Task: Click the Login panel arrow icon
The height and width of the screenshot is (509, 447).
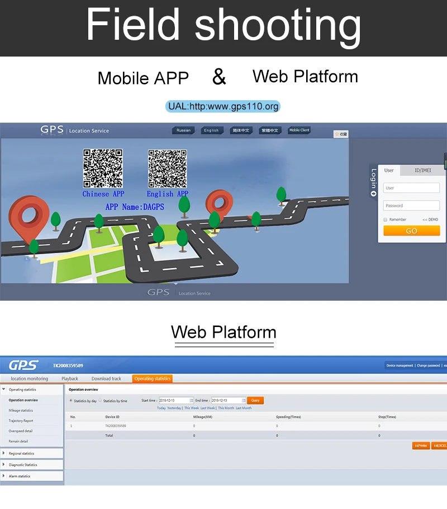Action: click(x=373, y=194)
